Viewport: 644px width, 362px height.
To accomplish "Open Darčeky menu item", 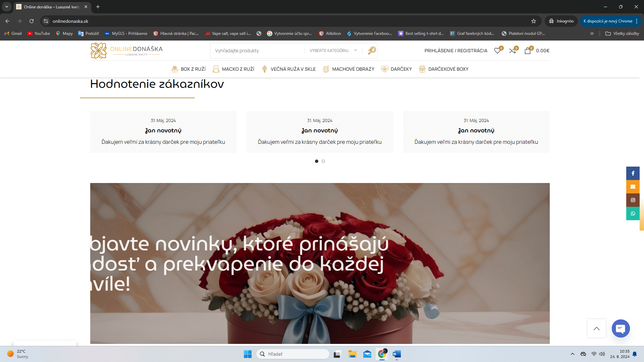I will pos(396,69).
